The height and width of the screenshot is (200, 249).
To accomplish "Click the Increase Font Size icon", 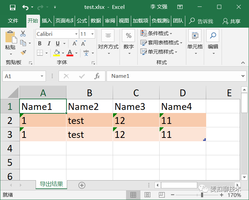I will click(75, 43).
